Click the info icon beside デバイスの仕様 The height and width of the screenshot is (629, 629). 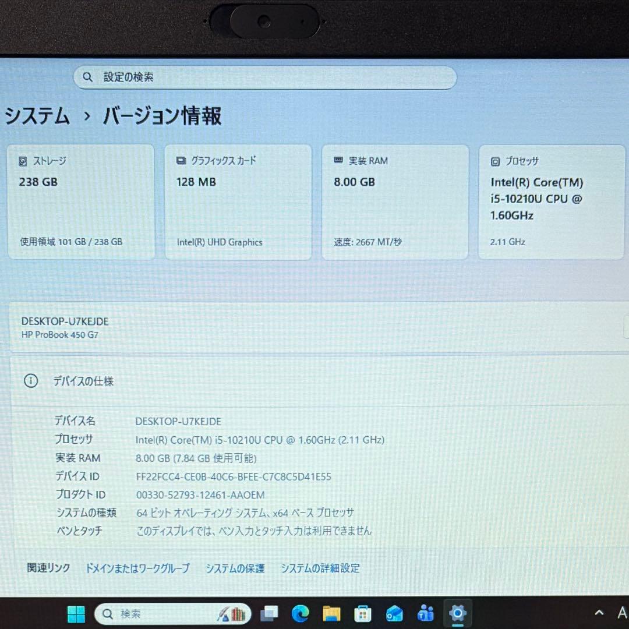point(31,381)
